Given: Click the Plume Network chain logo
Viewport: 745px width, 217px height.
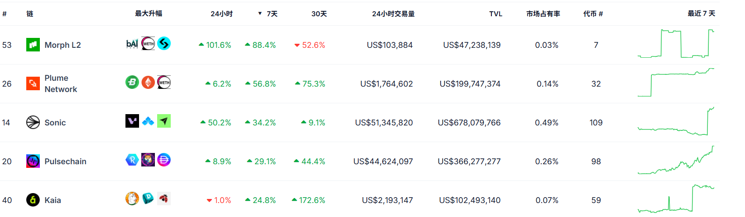Looking at the screenshot, I should pos(33,83).
